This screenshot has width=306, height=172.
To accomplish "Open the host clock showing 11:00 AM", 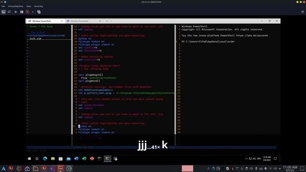I will point(290,169).
